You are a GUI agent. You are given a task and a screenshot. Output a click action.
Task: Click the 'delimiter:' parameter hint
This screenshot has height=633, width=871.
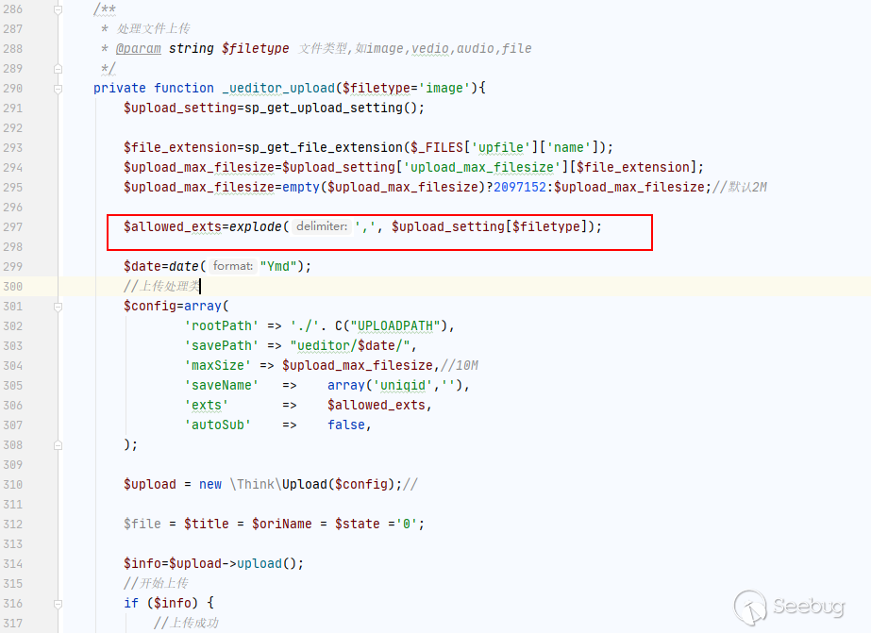[x=321, y=227]
